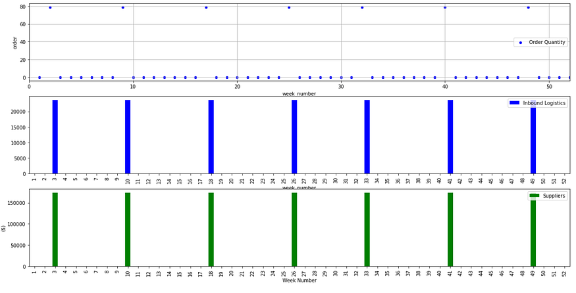Click the green Suppliers bar at week 10
The width and height of the screenshot is (576, 293).
128,229
